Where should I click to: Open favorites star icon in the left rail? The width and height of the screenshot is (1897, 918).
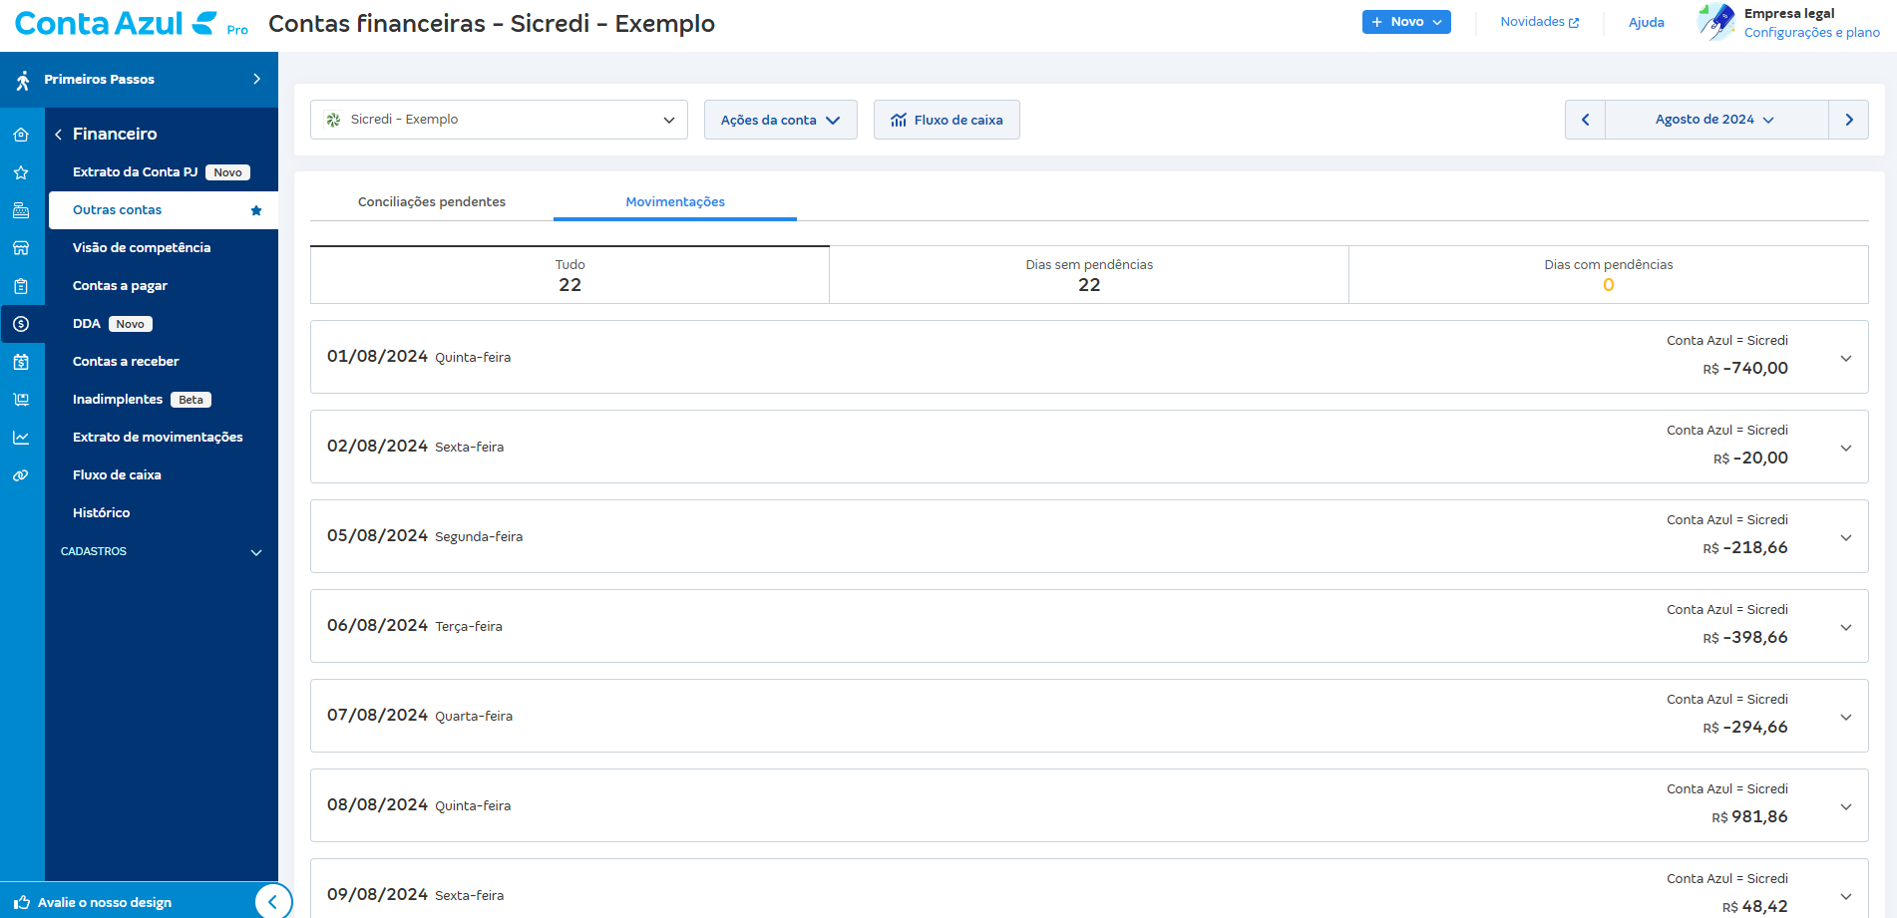pos(21,172)
